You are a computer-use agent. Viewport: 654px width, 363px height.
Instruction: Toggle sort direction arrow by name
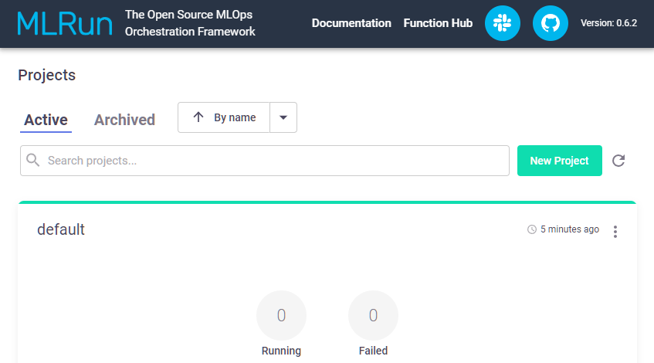[198, 117]
